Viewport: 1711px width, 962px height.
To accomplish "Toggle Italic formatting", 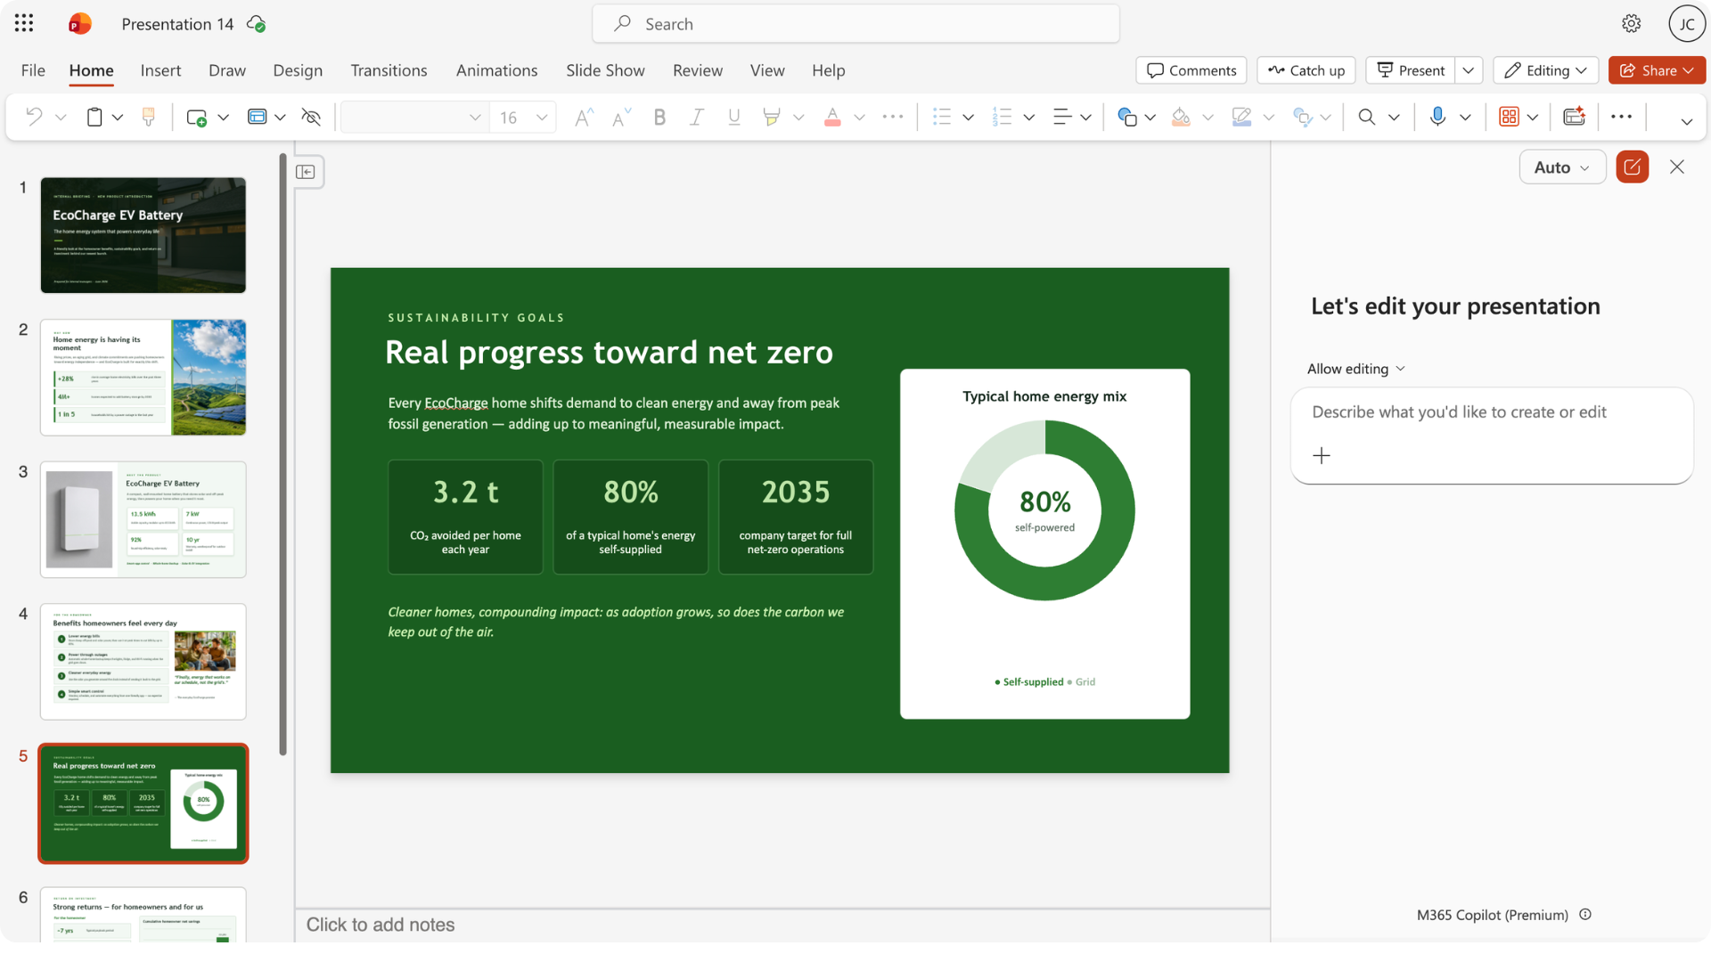I will coord(697,117).
